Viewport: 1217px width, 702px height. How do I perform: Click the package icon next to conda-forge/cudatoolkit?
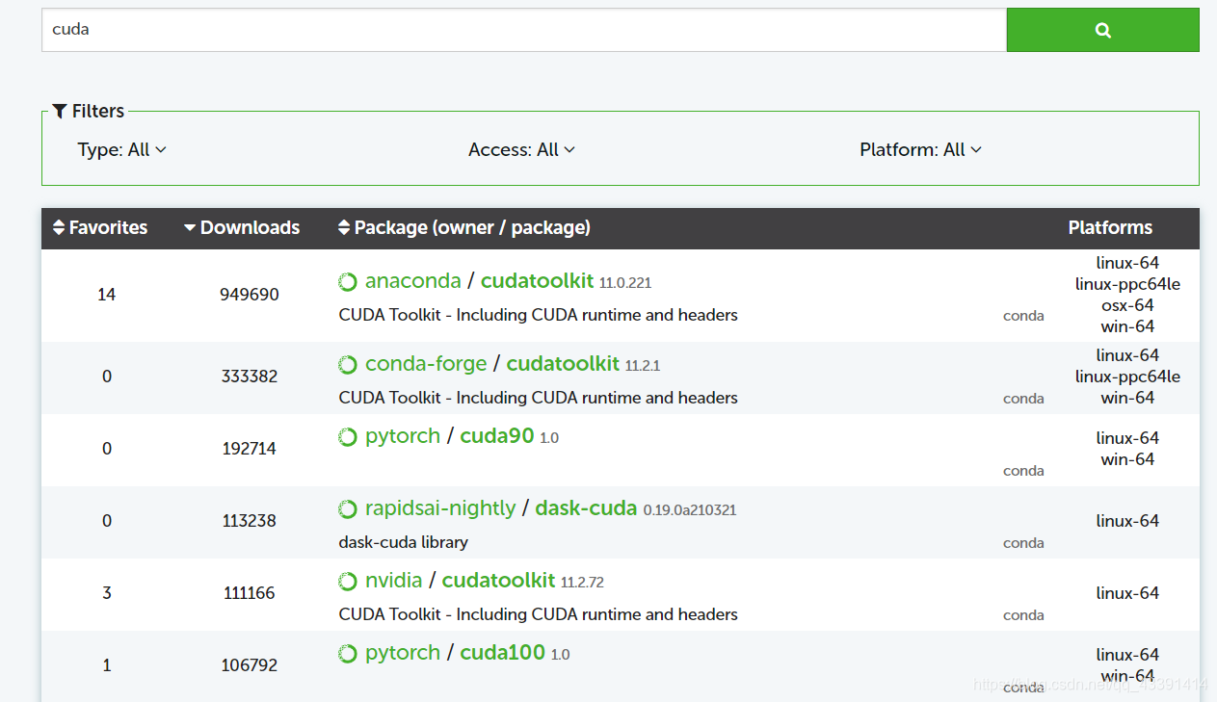tap(347, 364)
